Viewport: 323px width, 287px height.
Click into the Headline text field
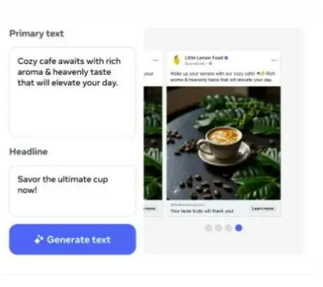coord(72,191)
